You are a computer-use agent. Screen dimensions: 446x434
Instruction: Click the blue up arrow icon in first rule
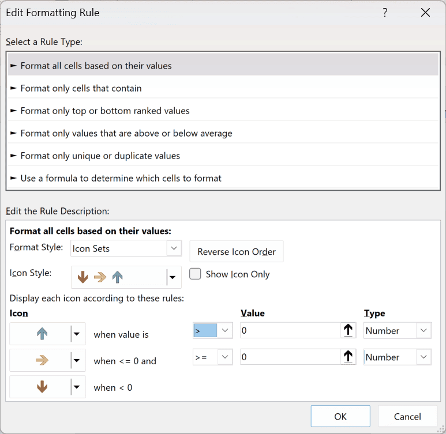click(x=42, y=334)
